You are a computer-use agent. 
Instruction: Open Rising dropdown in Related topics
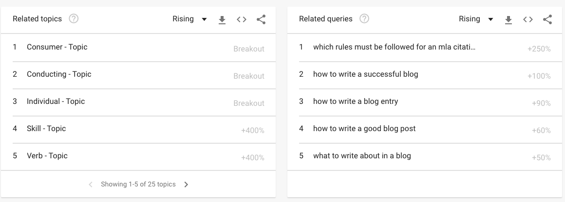(189, 19)
